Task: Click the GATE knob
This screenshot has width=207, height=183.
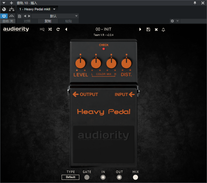Action: pyautogui.click(x=87, y=177)
